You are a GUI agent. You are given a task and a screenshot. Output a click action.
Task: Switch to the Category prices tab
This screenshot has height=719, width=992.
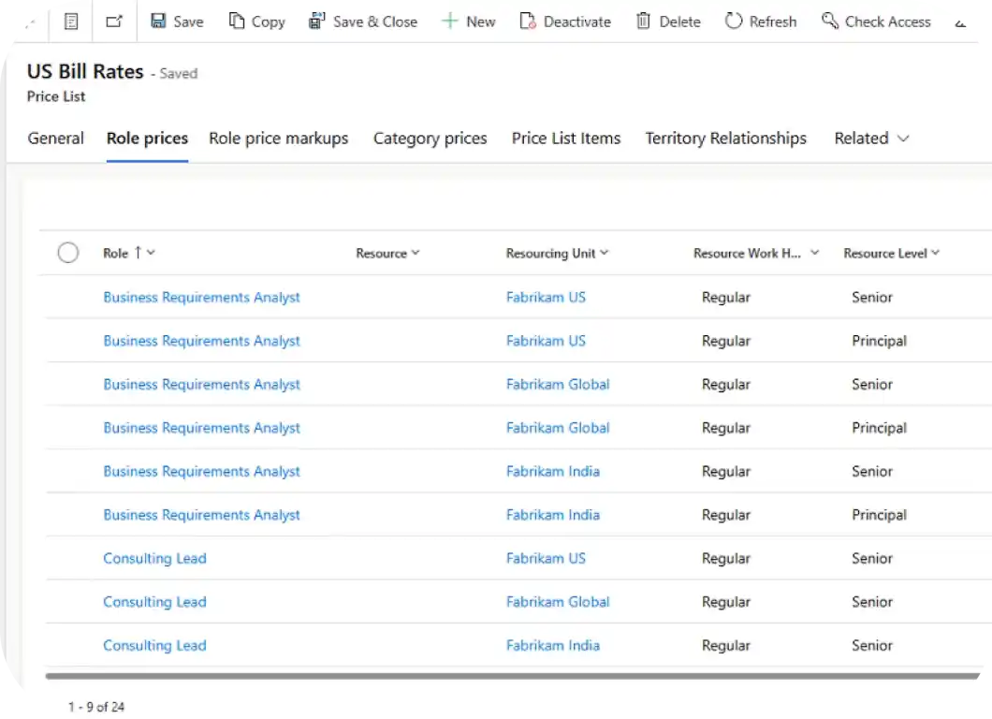point(430,138)
